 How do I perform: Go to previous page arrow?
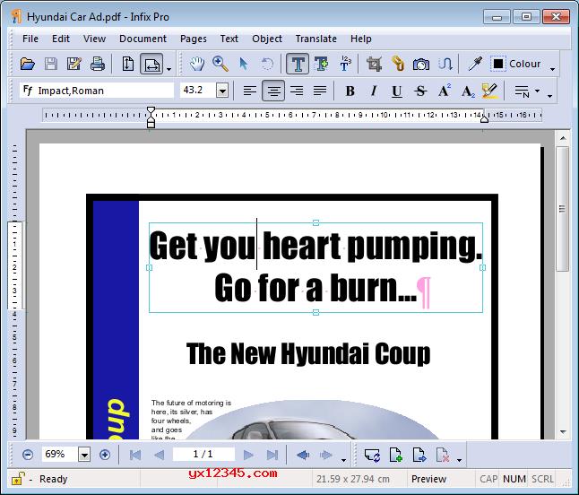(x=159, y=455)
